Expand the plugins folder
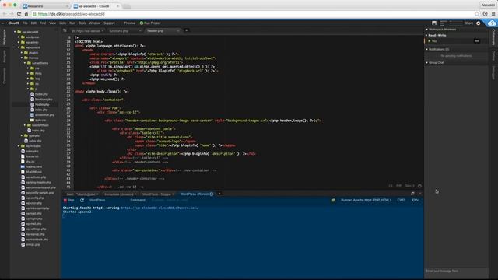Viewport: 498px width, 280px height. pyautogui.click(x=22, y=53)
